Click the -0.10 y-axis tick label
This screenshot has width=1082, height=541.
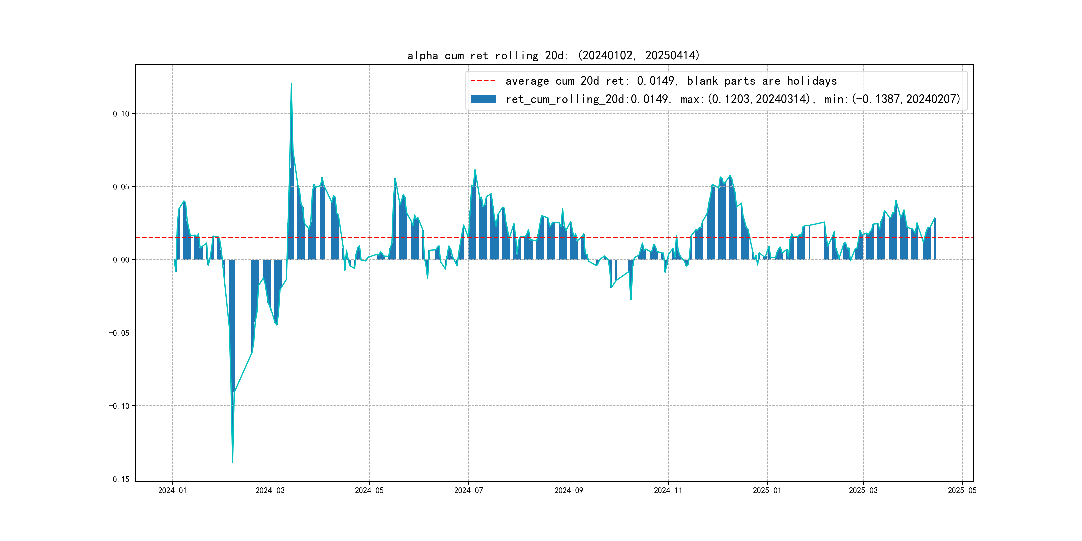click(x=119, y=406)
